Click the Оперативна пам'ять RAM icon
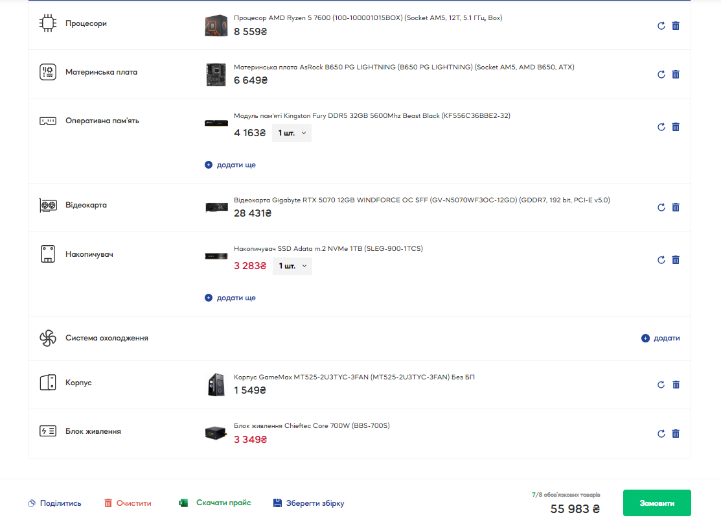721x524 pixels. [x=48, y=121]
